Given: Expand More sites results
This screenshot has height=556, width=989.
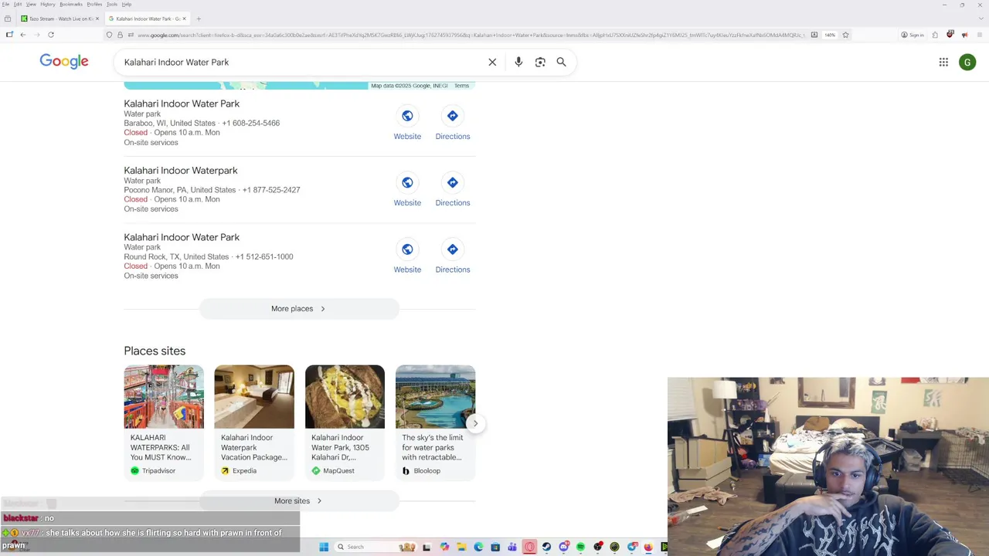Looking at the screenshot, I should [299, 501].
